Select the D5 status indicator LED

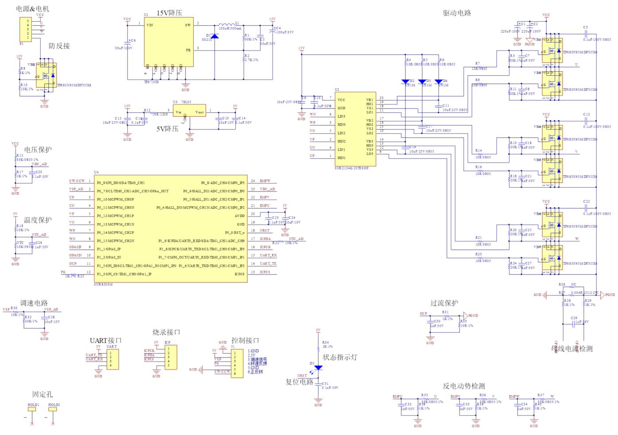click(318, 367)
